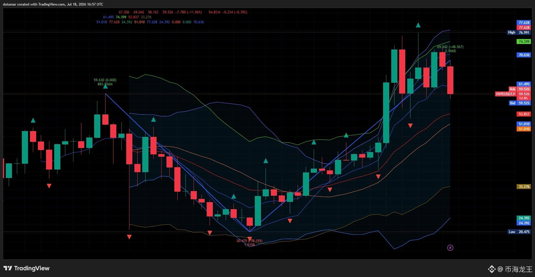This screenshot has width=535, height=277.
Task: Click the purple lightning bolt icon
Action: tap(450, 248)
